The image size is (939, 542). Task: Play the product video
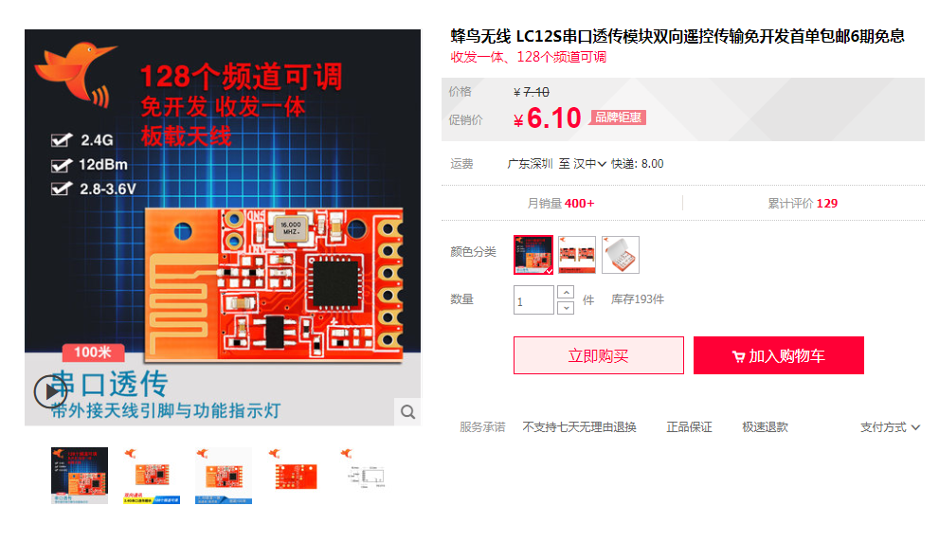coord(50,391)
